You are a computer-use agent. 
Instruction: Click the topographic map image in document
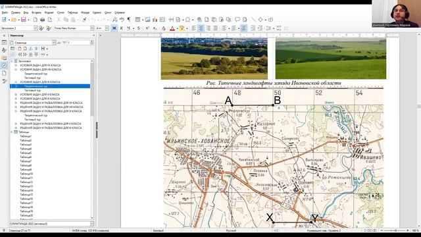[274, 157]
